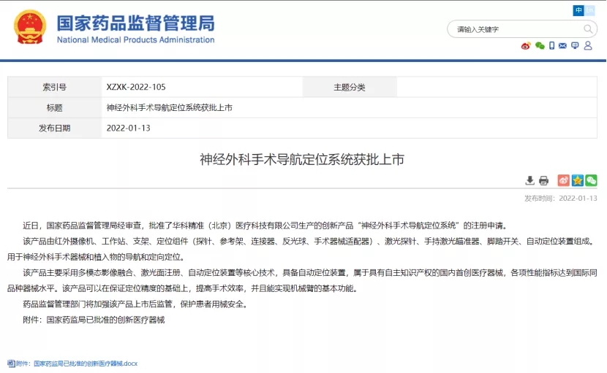Click the mobile phone icon in header
607x373 pixels.
(551, 46)
